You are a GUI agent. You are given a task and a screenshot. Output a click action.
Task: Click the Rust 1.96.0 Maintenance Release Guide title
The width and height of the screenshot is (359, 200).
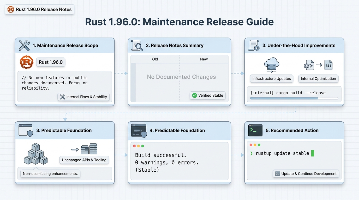(x=179, y=22)
